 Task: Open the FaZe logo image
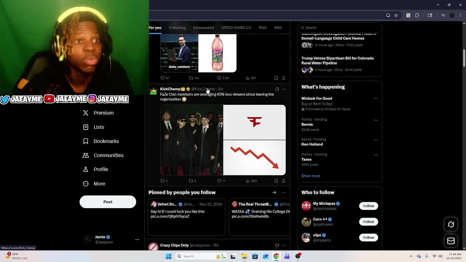coord(254,122)
